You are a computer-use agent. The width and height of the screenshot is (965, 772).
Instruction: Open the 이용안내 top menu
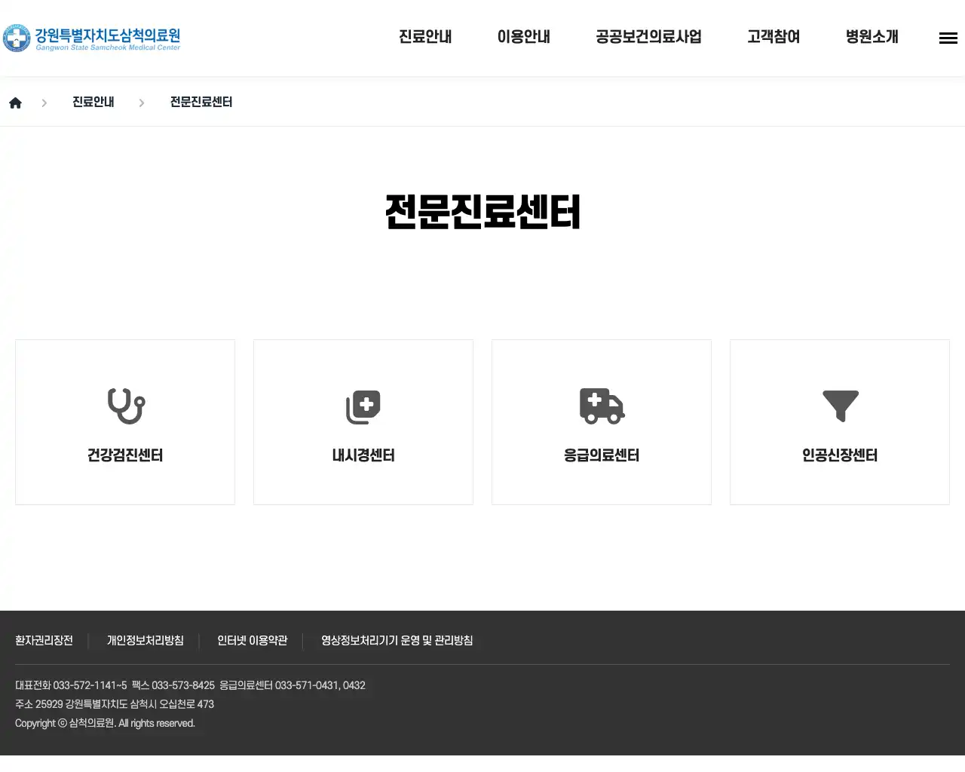524,37
